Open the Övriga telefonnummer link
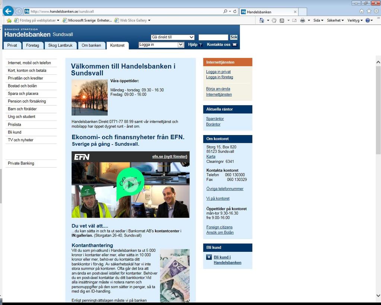Screen dimensions: 381x305 pos(225,189)
